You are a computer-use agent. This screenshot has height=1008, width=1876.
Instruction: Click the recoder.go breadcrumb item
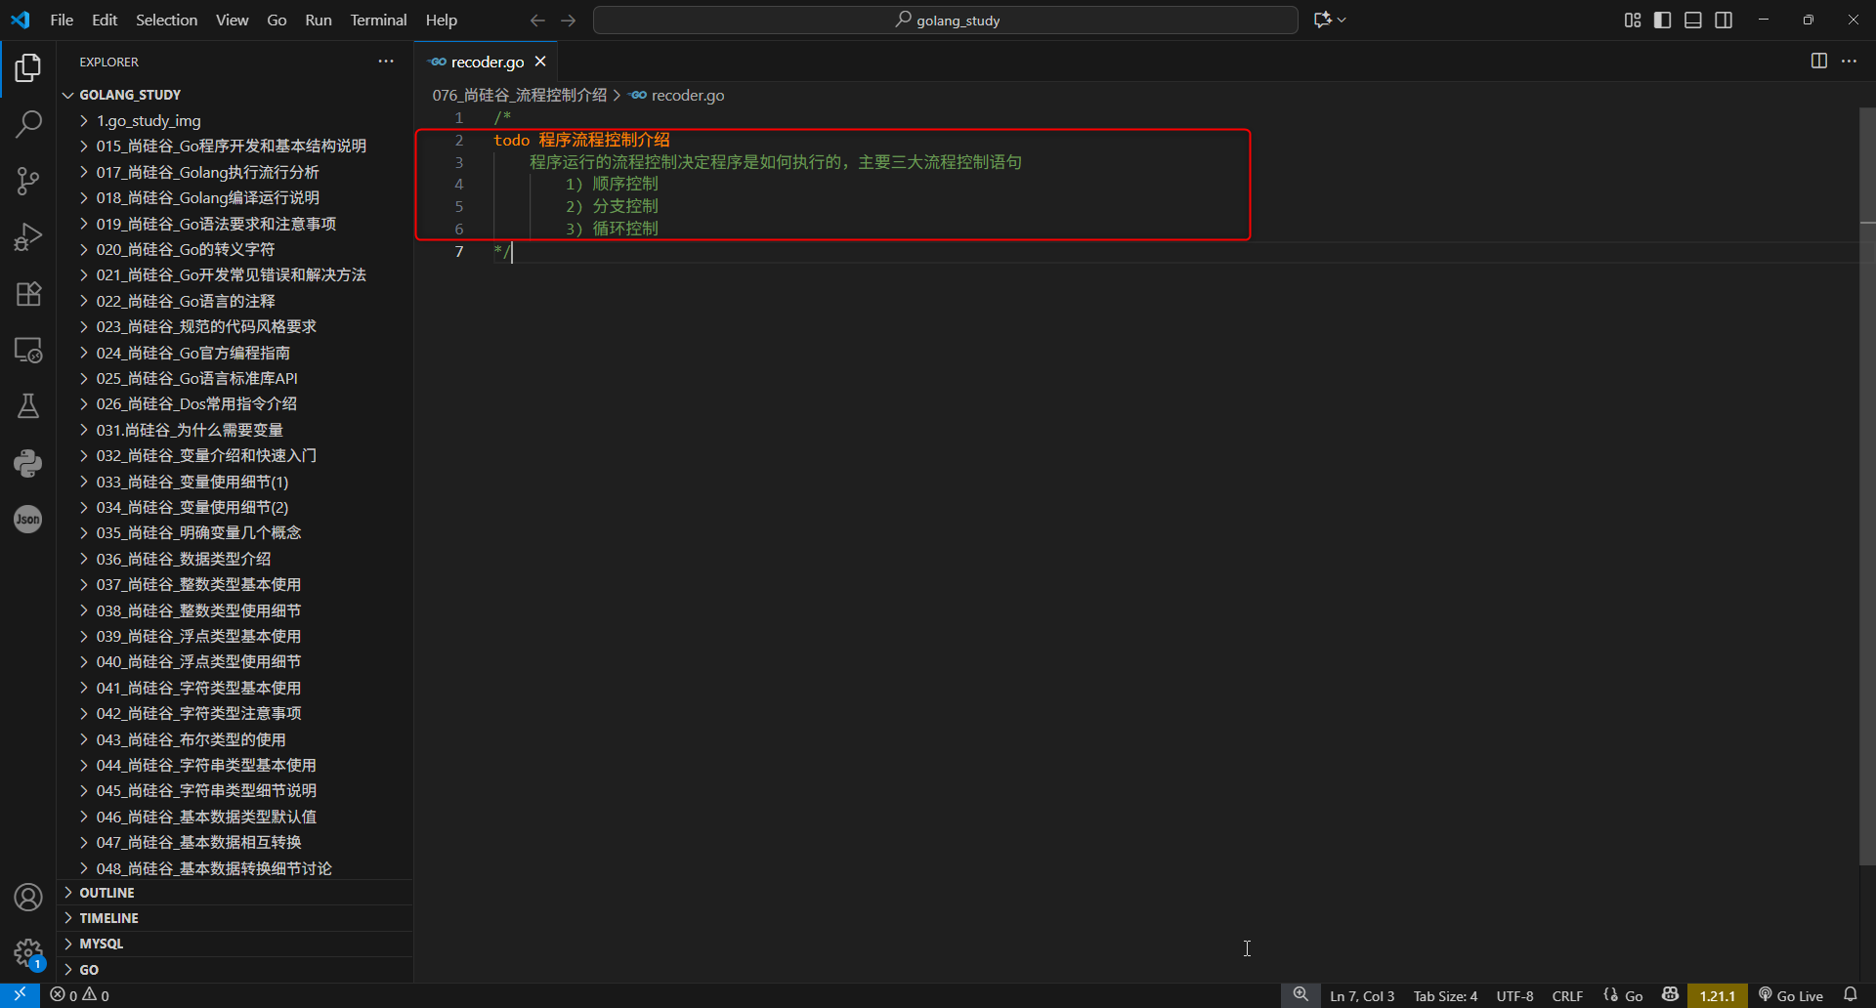click(x=678, y=95)
